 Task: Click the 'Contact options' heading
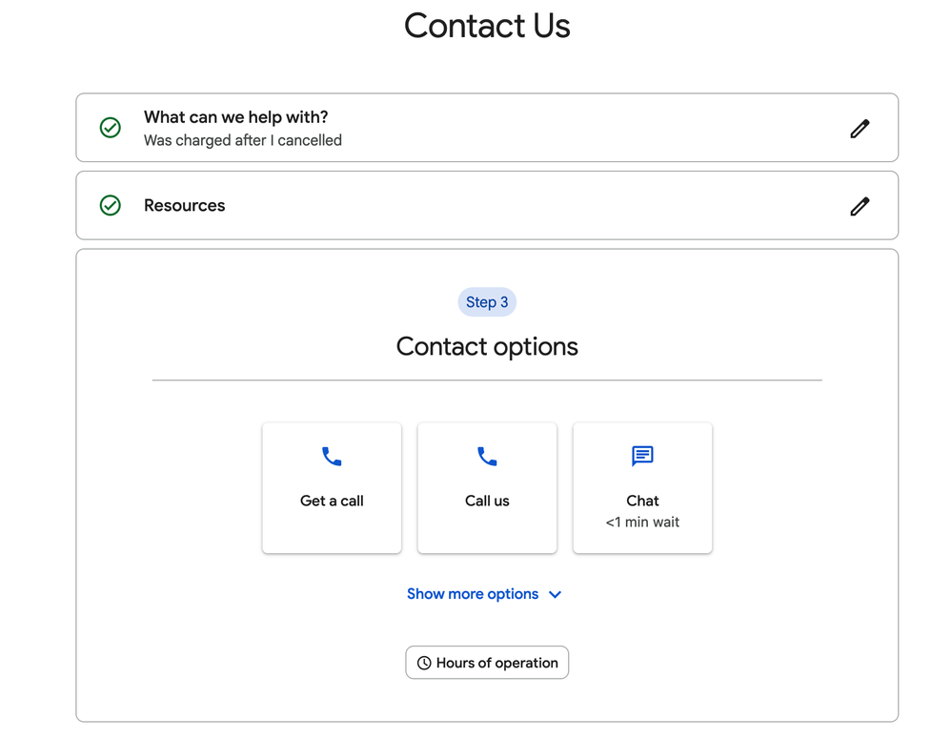tap(487, 346)
